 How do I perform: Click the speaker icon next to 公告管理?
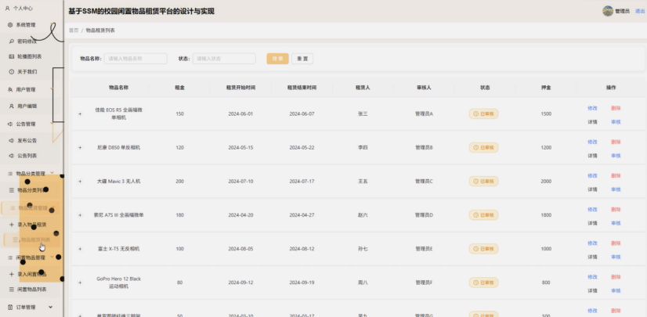(10, 124)
